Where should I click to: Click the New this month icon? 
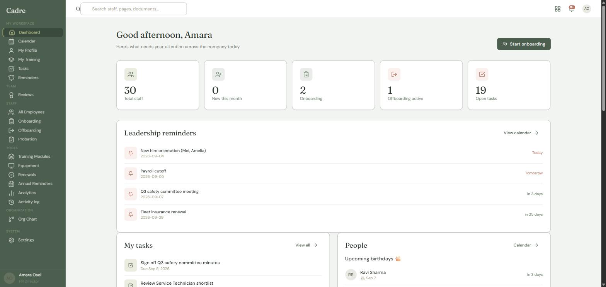[218, 74]
